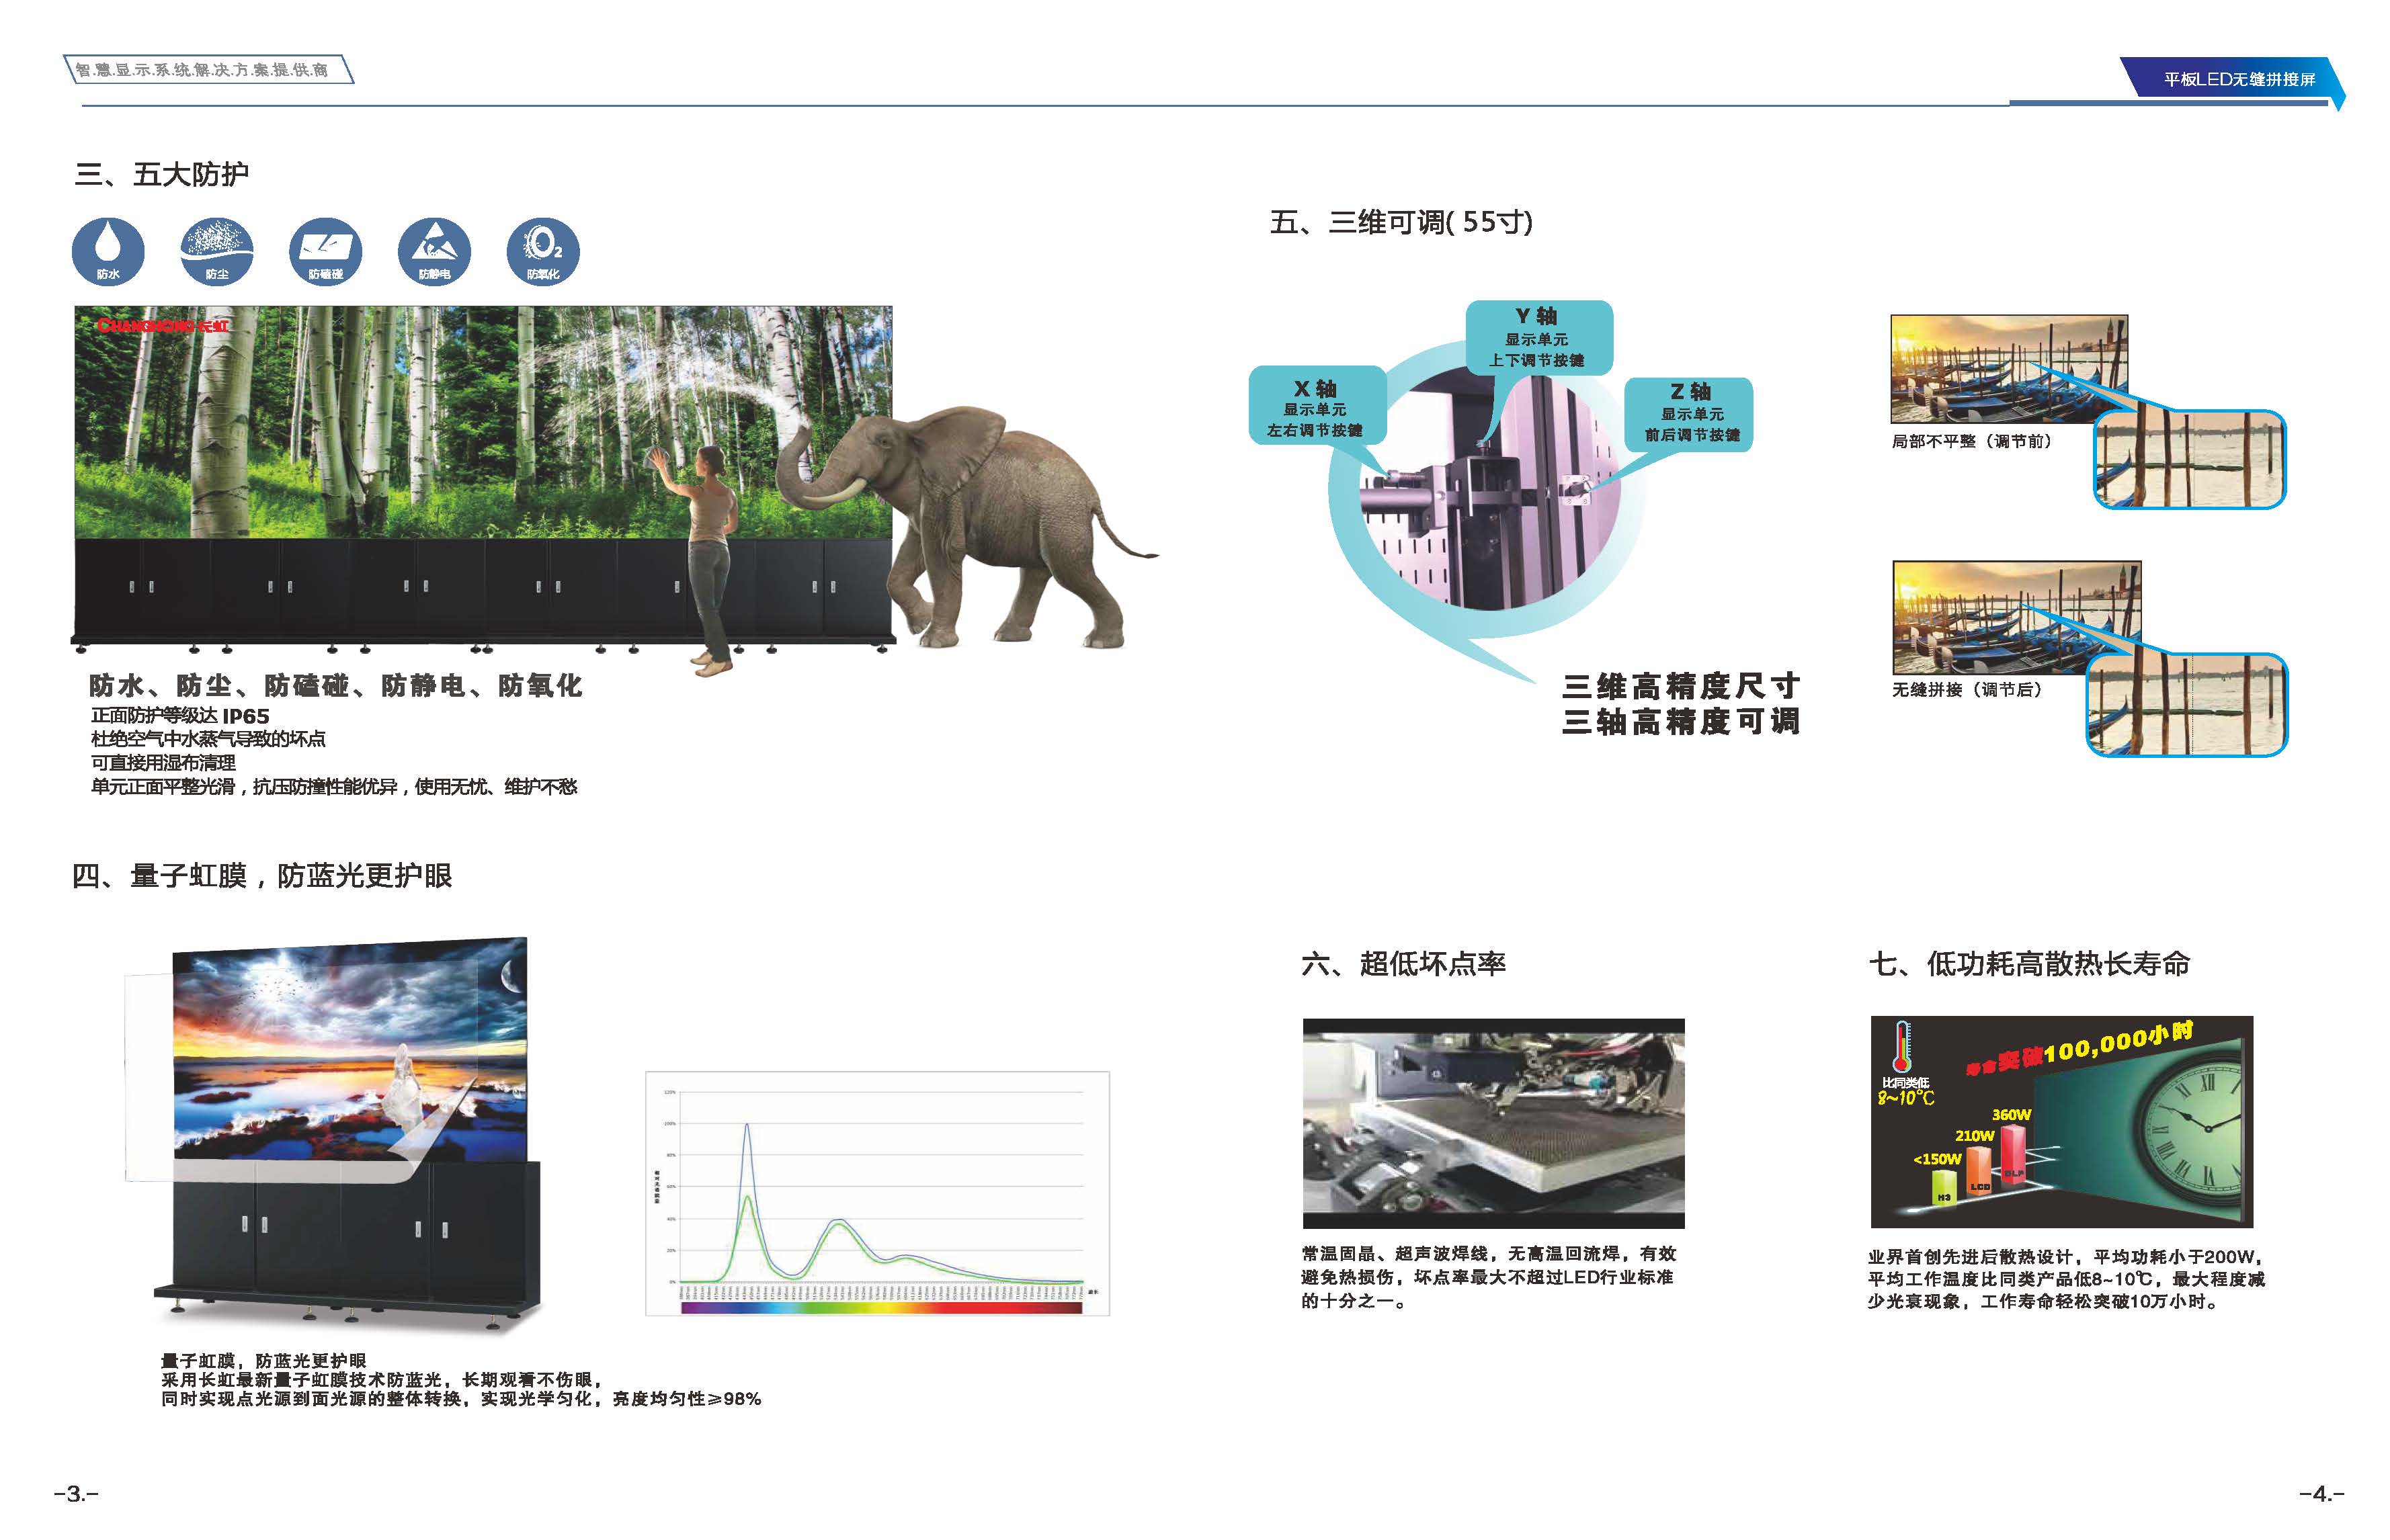This screenshot has width=2390, height=1540.
Task: Click page number -4.-
Action: coord(2322,1494)
